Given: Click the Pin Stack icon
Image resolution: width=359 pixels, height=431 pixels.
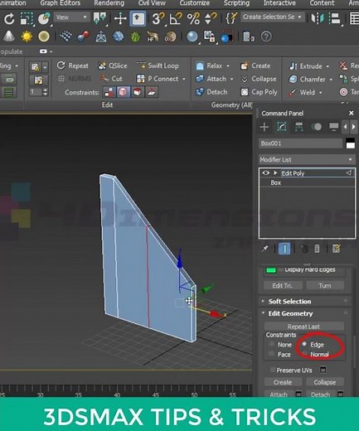Looking at the screenshot, I should [264, 249].
